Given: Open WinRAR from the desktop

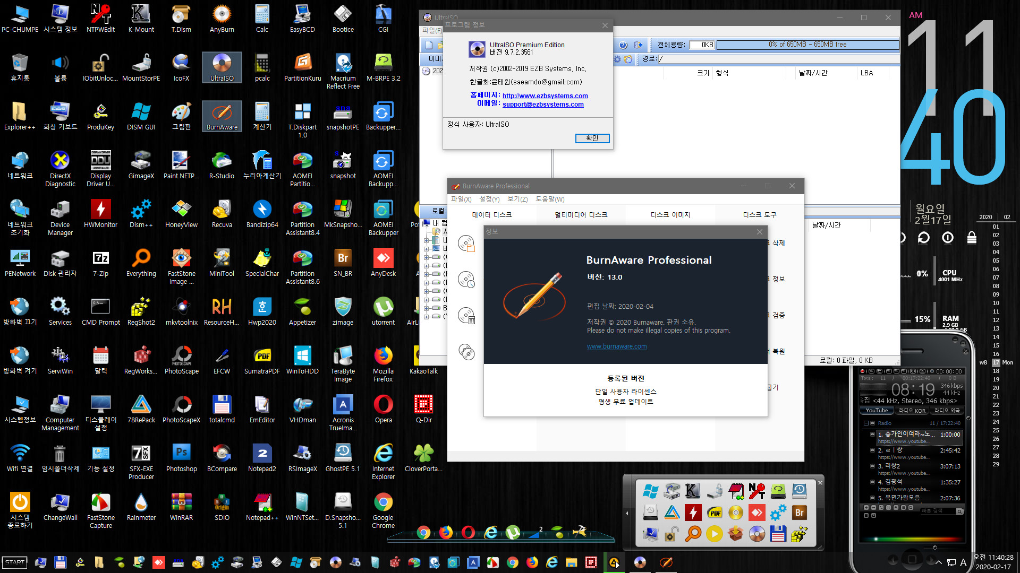Looking at the screenshot, I should (181, 507).
